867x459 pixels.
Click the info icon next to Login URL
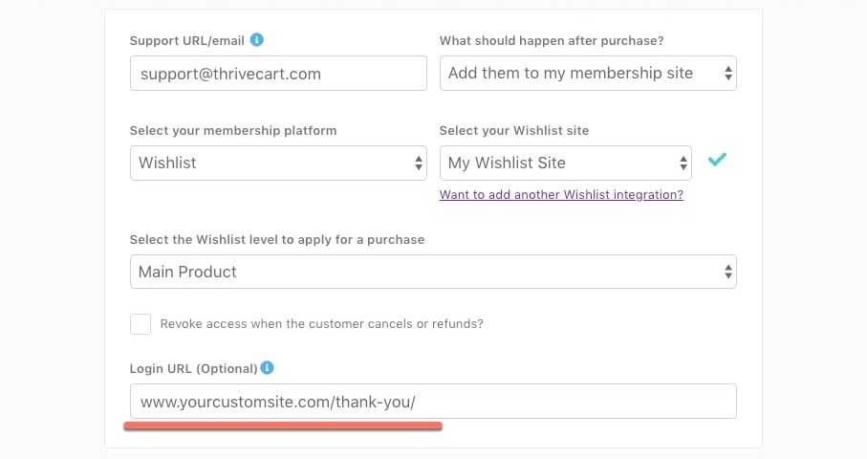268,368
